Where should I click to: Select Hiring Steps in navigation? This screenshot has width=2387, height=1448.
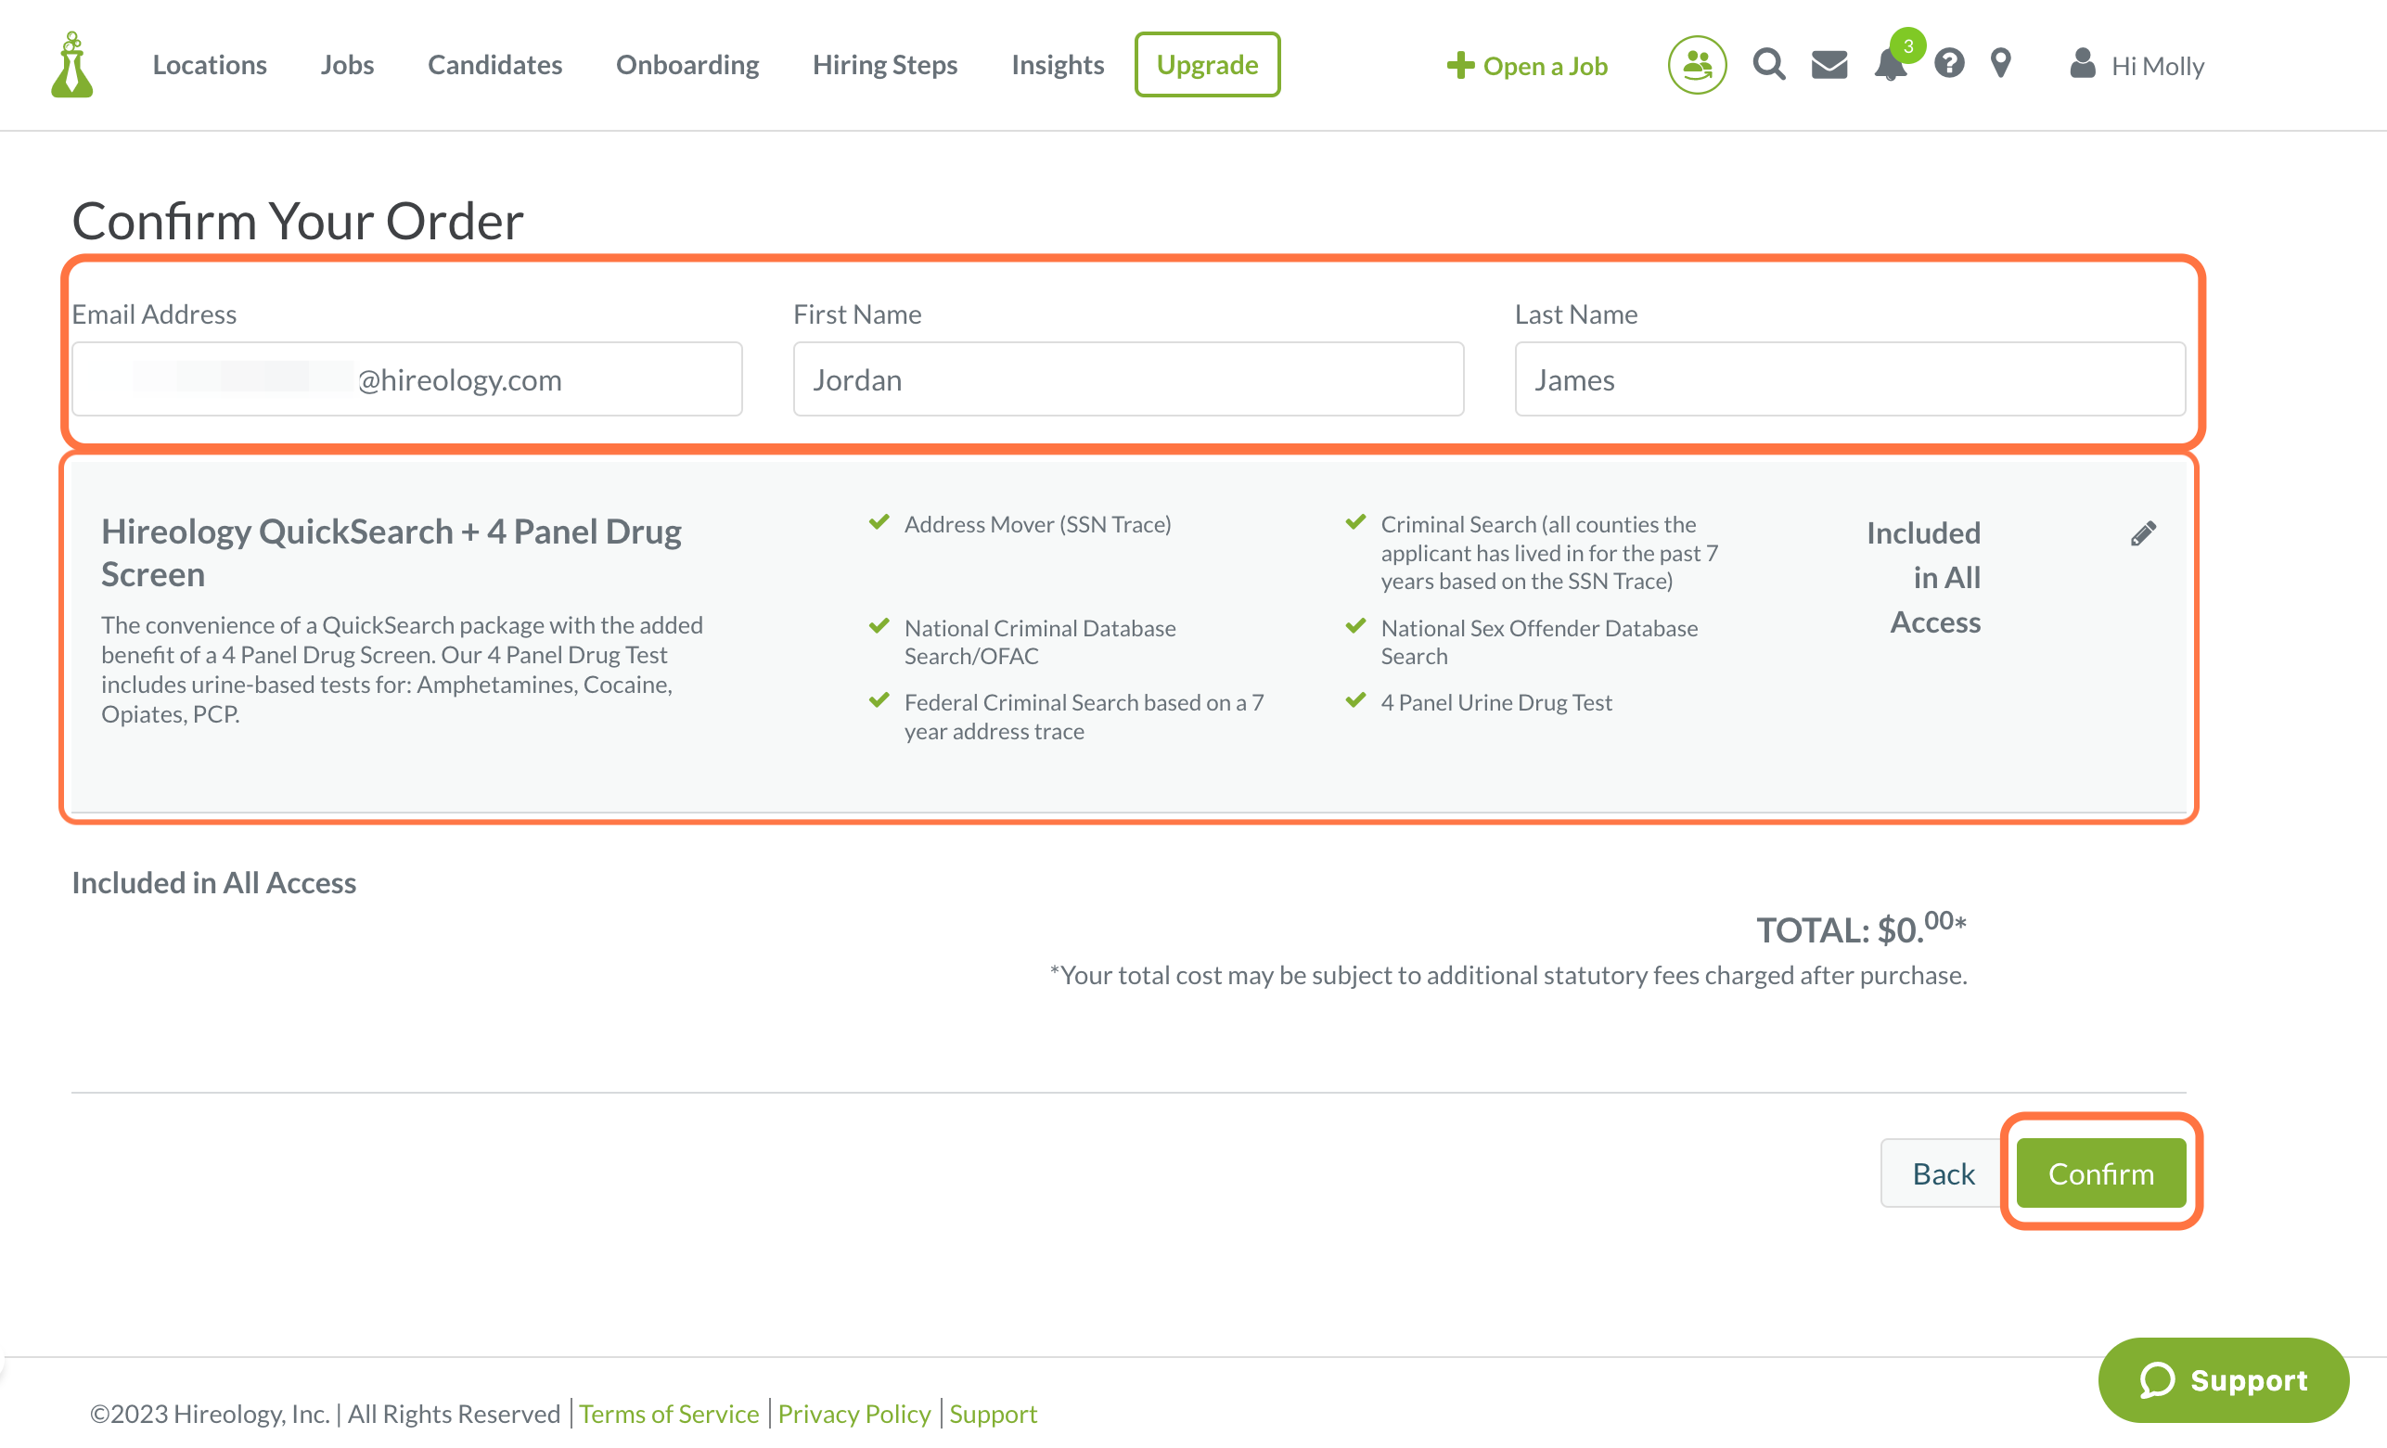click(884, 65)
